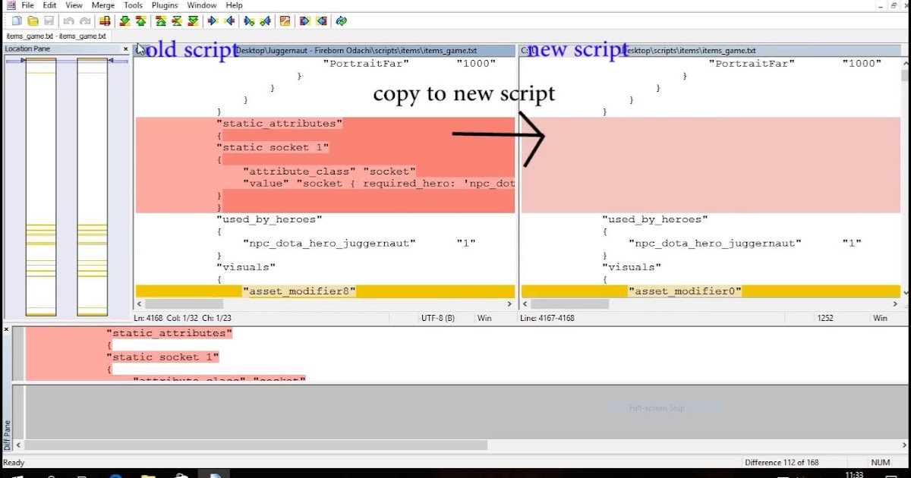
Task: Redo the edit via toolbar
Action: [85, 21]
